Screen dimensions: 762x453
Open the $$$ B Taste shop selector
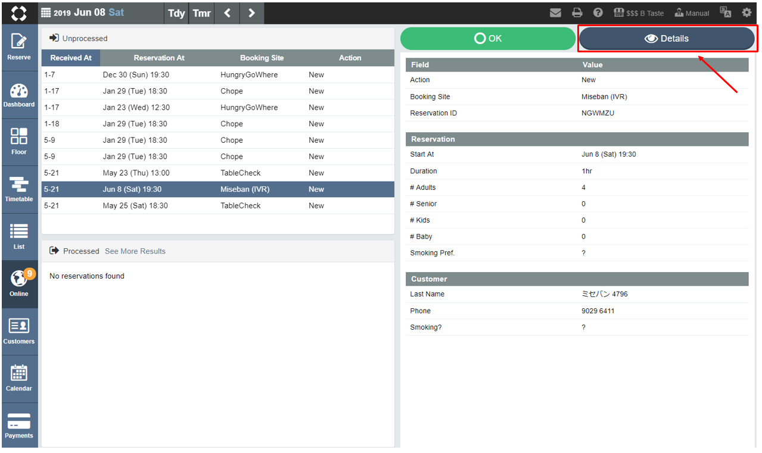pyautogui.click(x=638, y=13)
